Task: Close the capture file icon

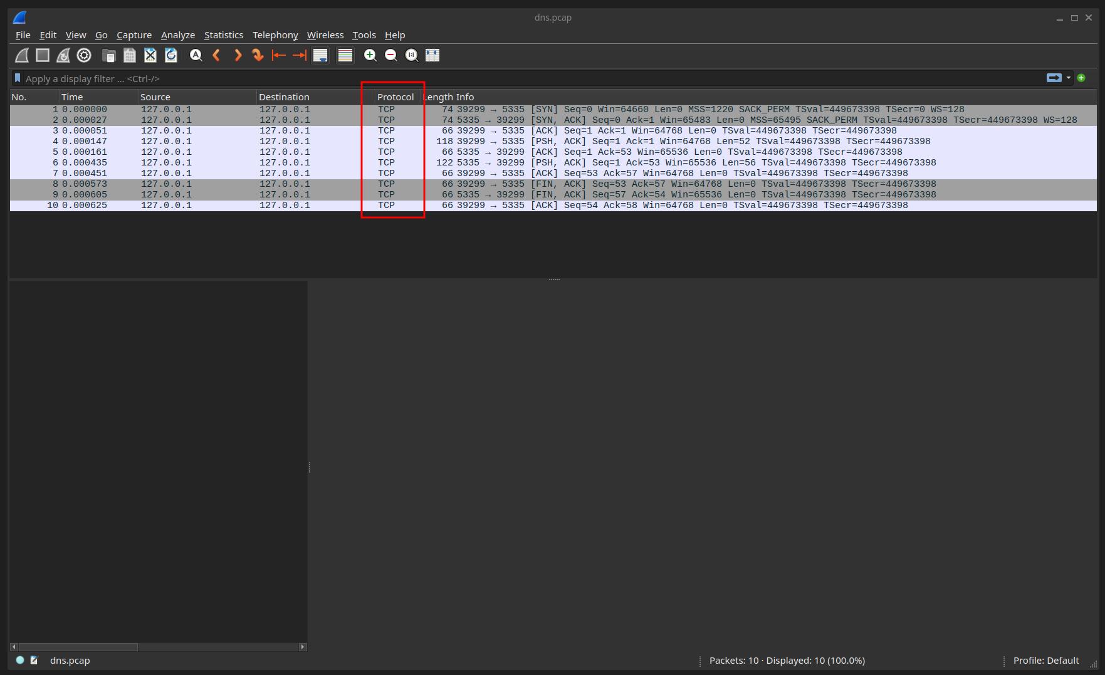Action: coord(150,55)
